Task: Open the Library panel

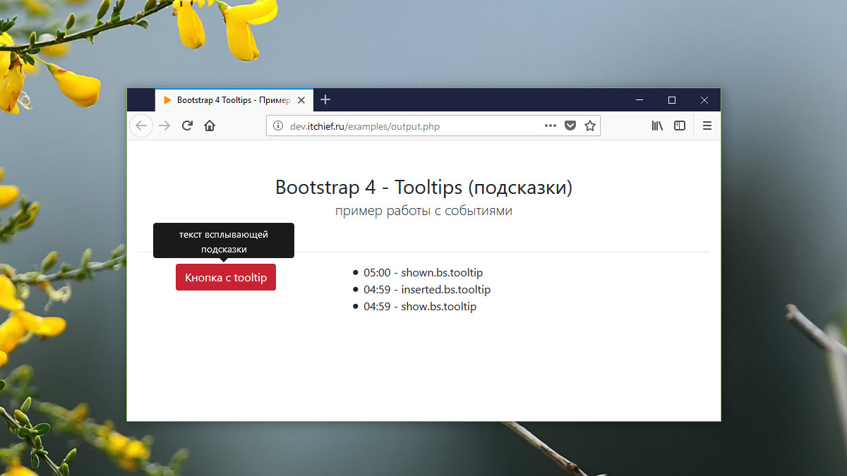Action: click(x=657, y=126)
